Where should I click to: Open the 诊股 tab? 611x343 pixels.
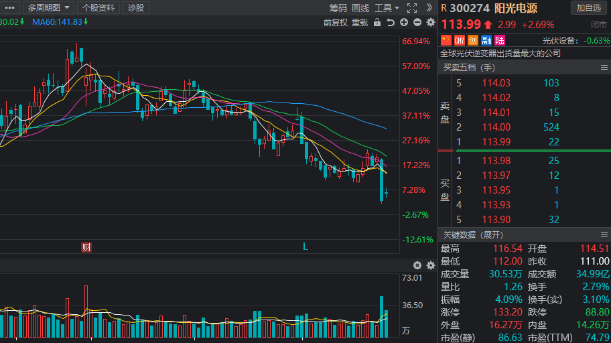[136, 8]
